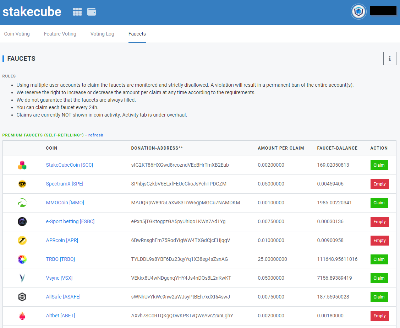Click the Rules section label
This screenshot has width=400, height=328.
9,76
